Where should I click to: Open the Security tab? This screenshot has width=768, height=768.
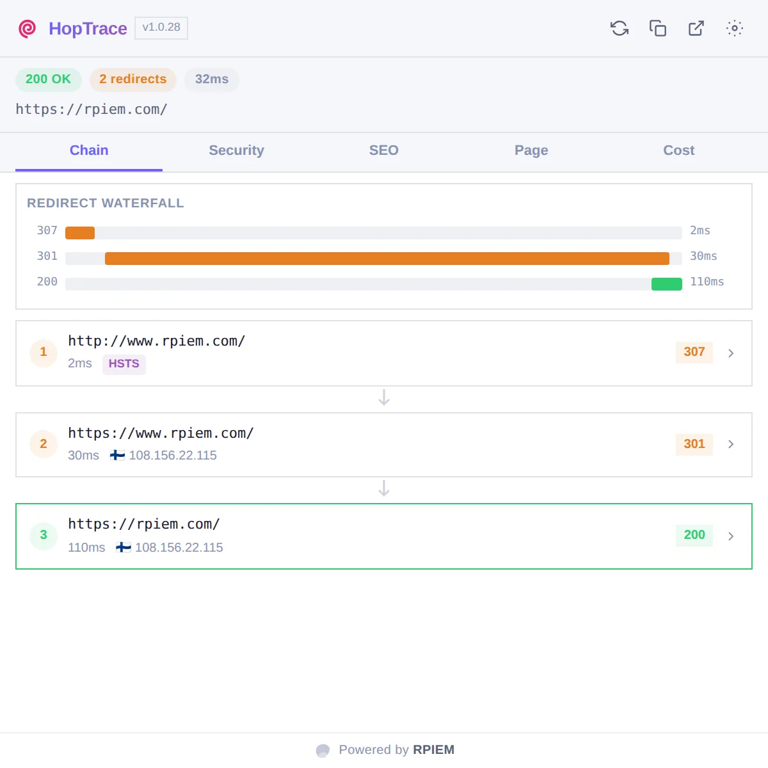(x=236, y=151)
